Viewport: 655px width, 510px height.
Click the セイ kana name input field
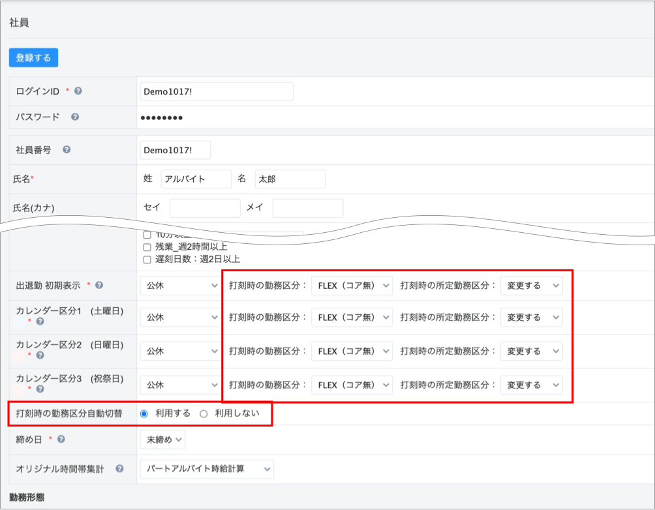tap(205, 208)
